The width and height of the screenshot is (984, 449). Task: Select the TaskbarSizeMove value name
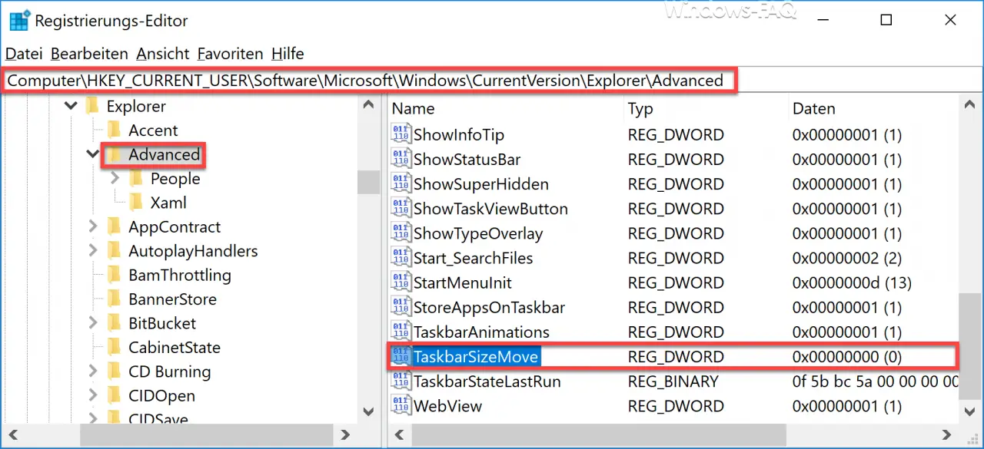(x=477, y=356)
